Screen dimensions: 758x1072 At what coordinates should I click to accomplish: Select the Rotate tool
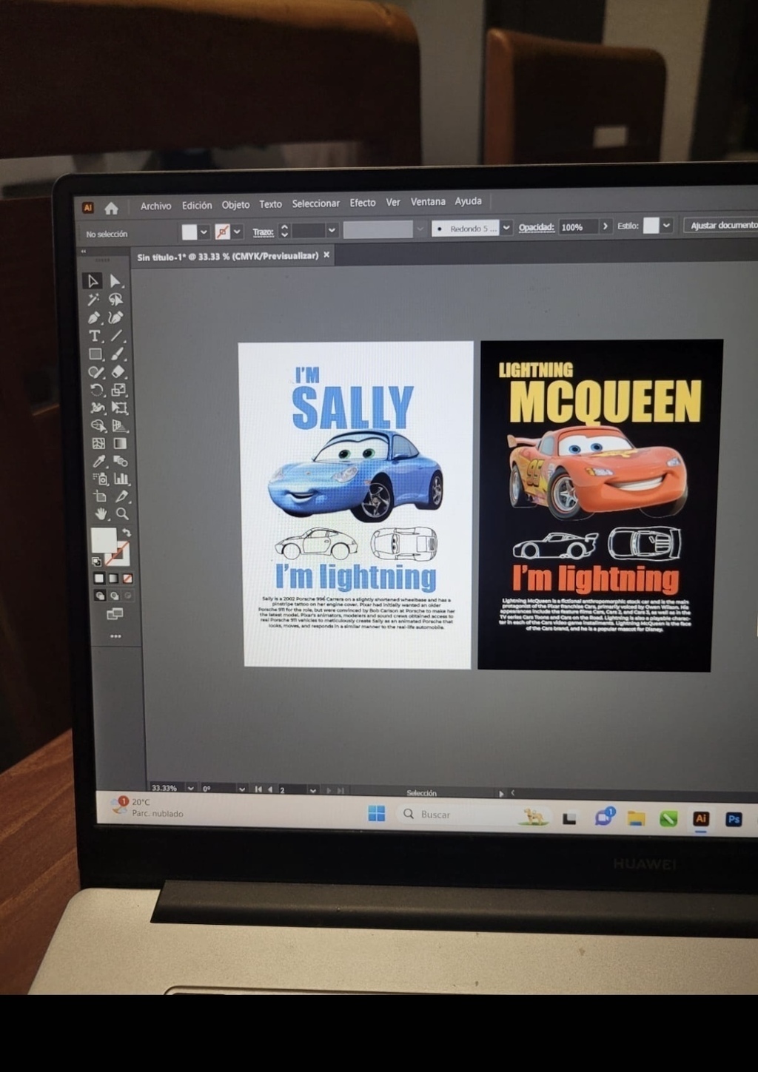coord(97,390)
